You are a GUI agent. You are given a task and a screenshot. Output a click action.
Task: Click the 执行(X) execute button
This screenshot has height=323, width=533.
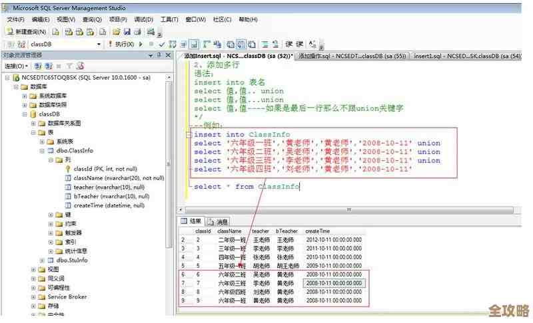coord(121,44)
